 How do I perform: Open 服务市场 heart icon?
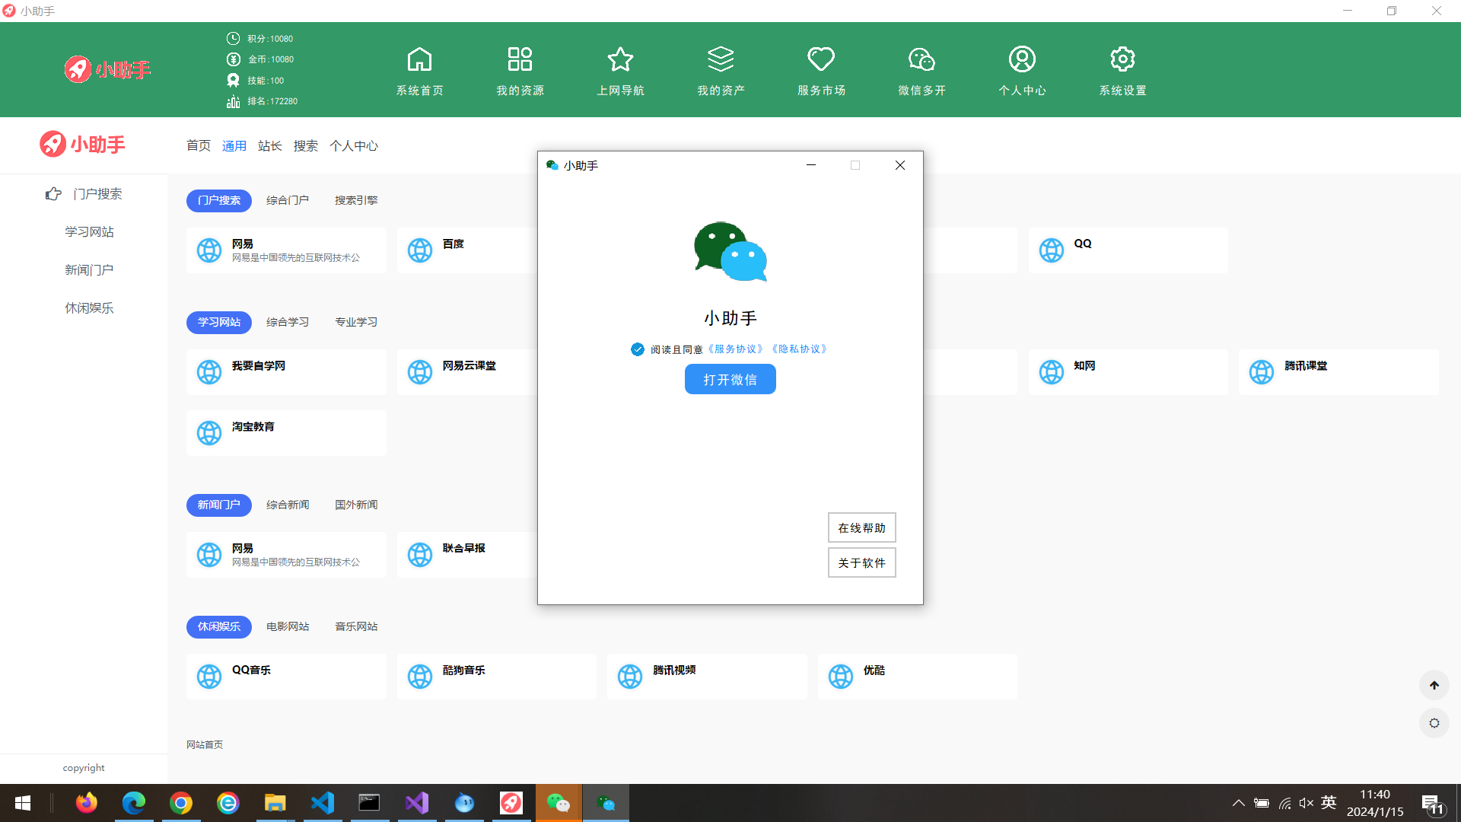[821, 59]
